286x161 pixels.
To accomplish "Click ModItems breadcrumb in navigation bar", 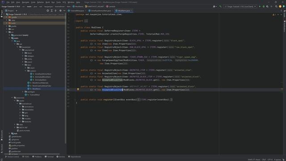I will pos(78,6).
